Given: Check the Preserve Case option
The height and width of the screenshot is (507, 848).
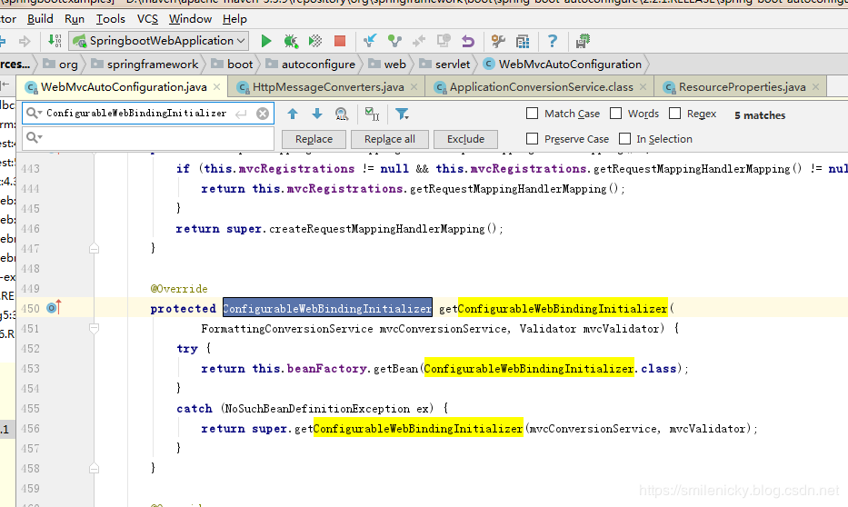Looking at the screenshot, I should click(533, 139).
